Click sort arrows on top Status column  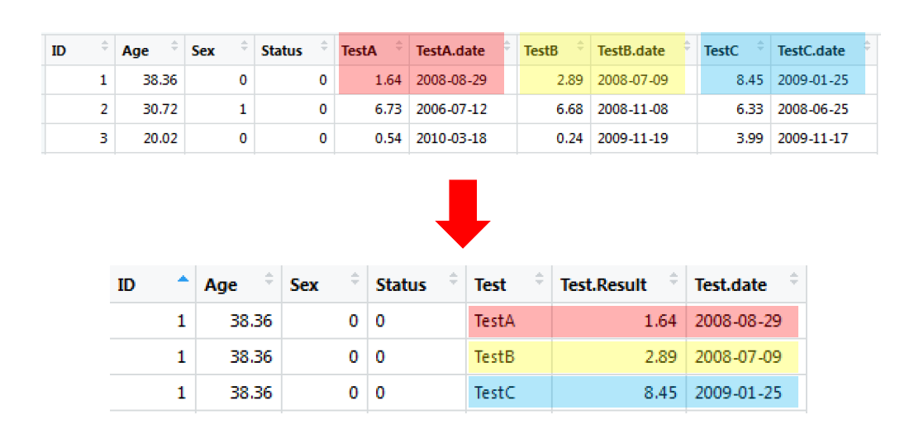click(x=323, y=48)
